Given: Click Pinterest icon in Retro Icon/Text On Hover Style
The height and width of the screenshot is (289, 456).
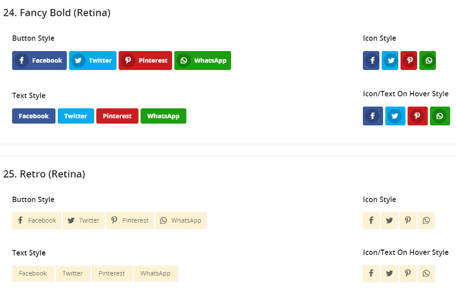Looking at the screenshot, I should tap(408, 273).
